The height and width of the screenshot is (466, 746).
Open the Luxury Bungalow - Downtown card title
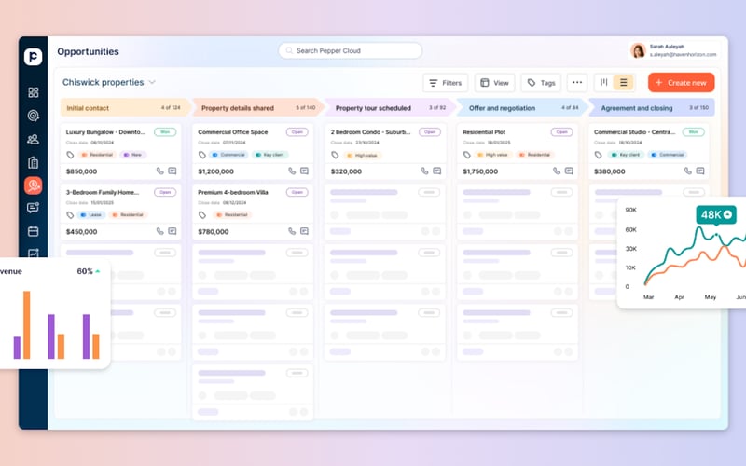tap(105, 132)
